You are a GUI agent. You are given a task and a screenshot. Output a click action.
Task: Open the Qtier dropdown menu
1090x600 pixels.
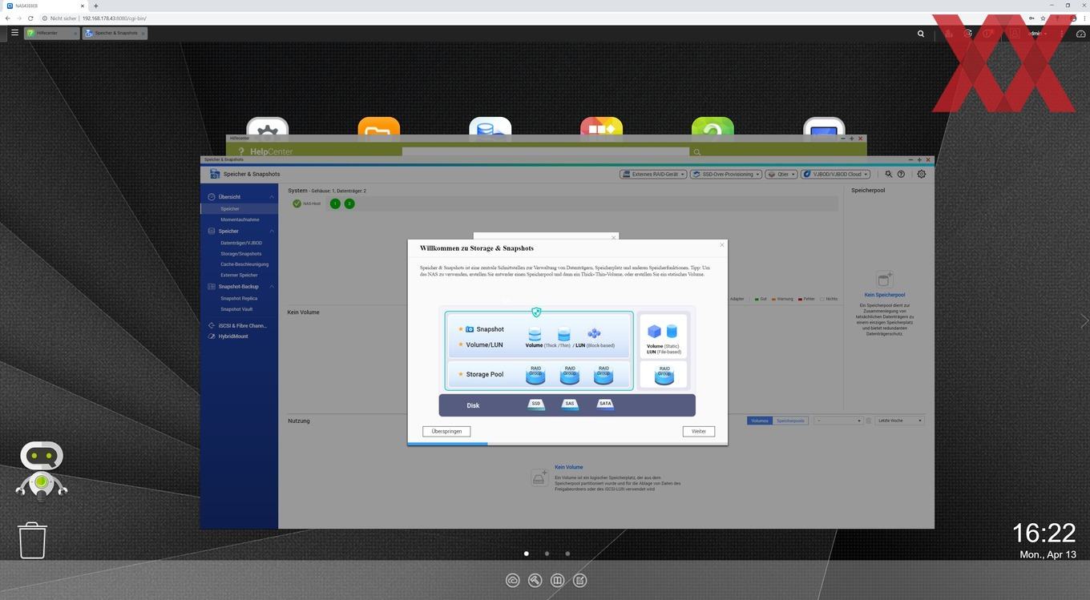[x=781, y=174]
